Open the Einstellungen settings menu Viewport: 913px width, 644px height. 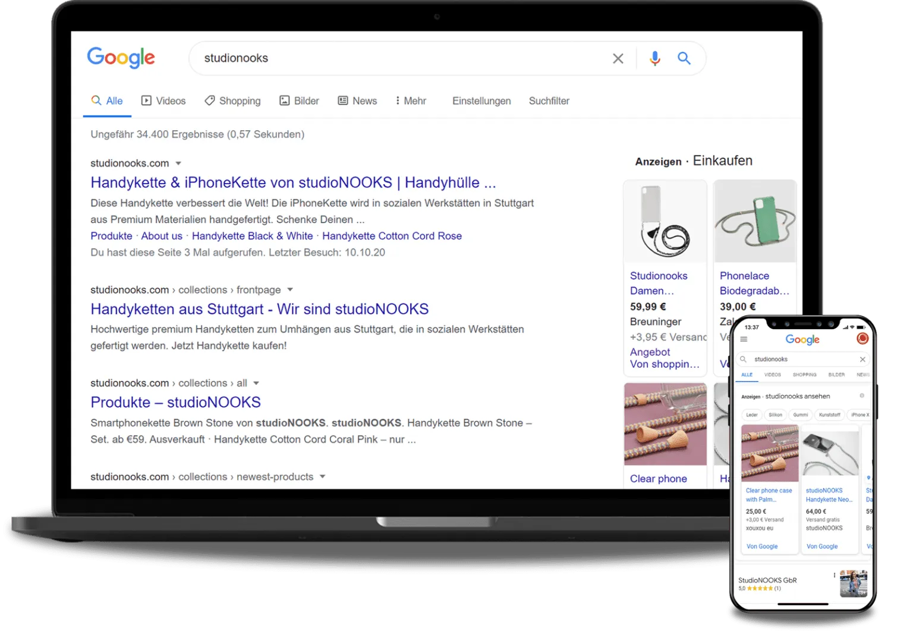pyautogui.click(x=481, y=101)
